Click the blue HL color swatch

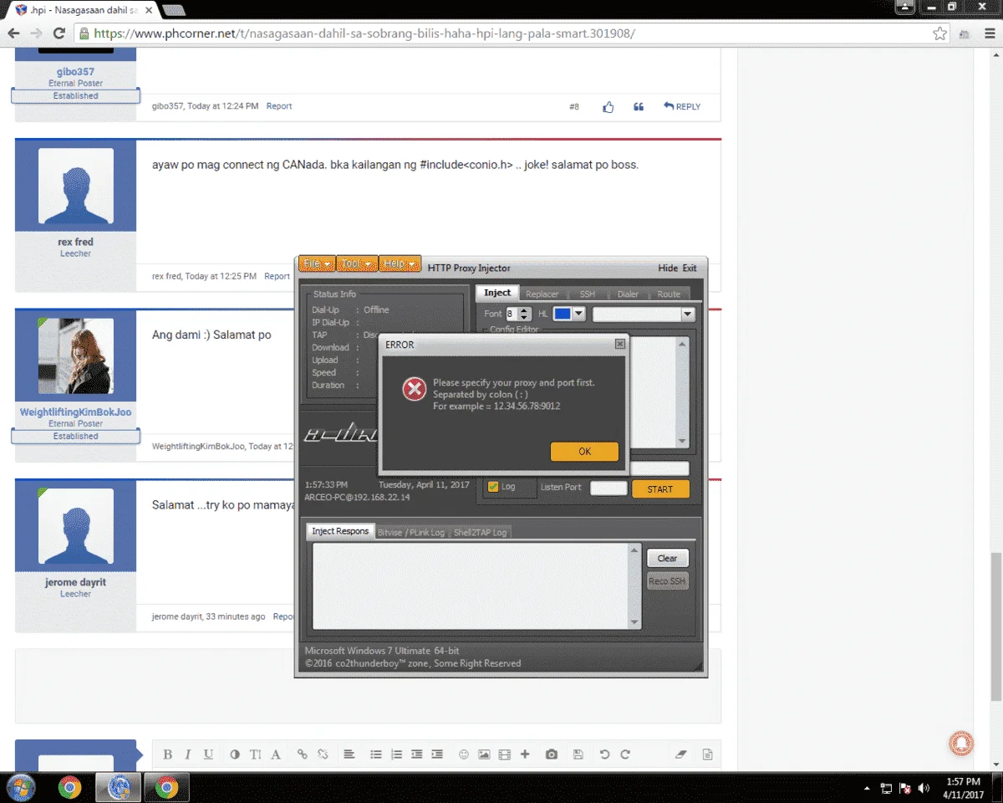pyautogui.click(x=563, y=314)
